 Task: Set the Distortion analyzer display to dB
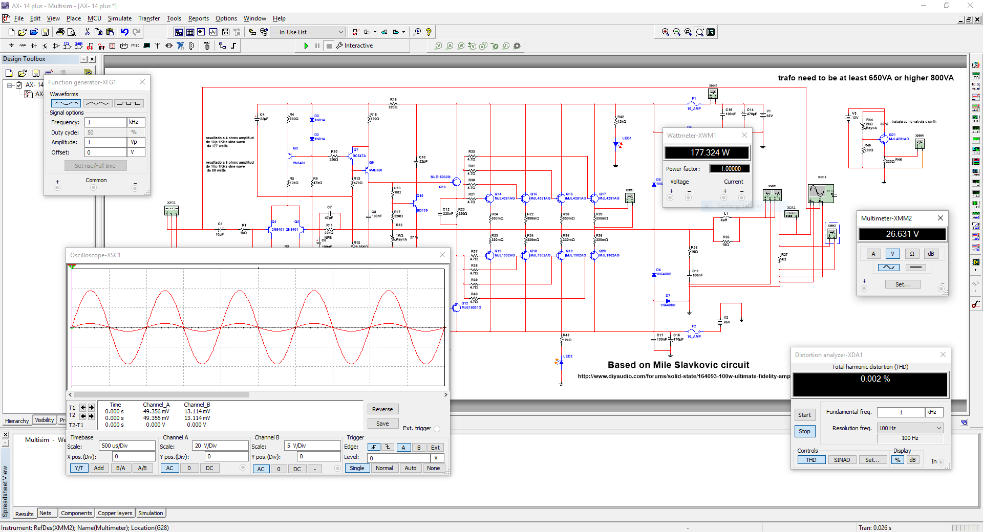click(x=912, y=460)
